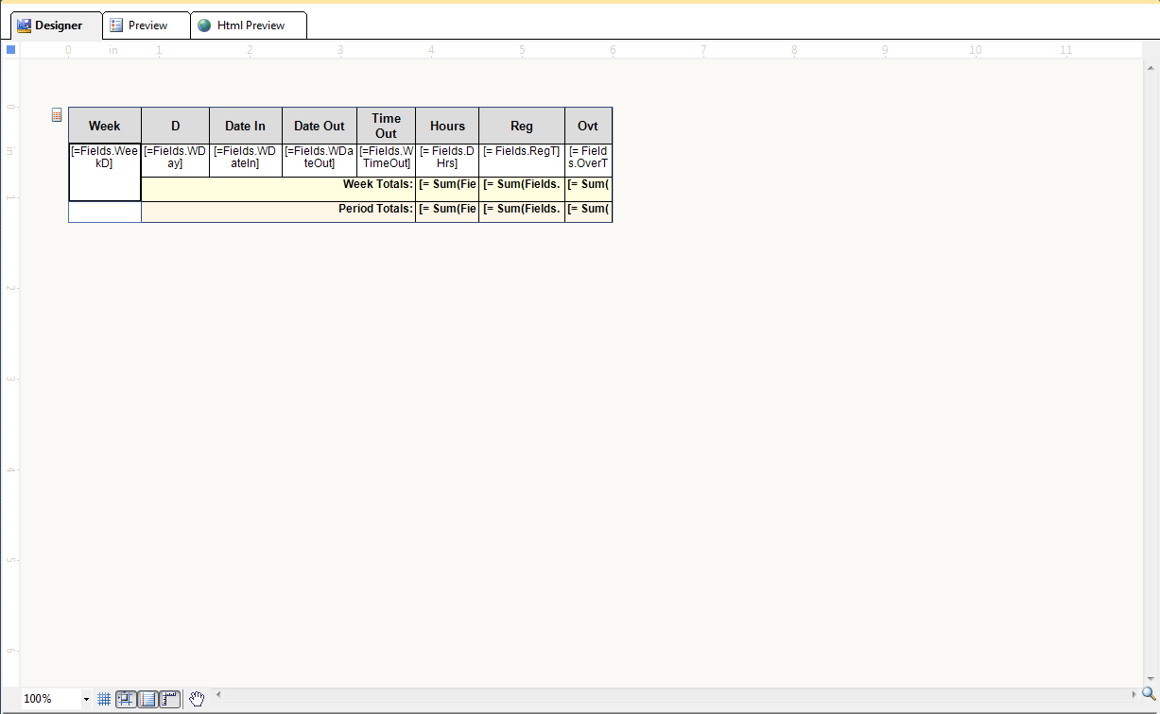This screenshot has height=714, width=1160.
Task: Select the [=Fields.WDateIn] cell
Action: (246, 161)
